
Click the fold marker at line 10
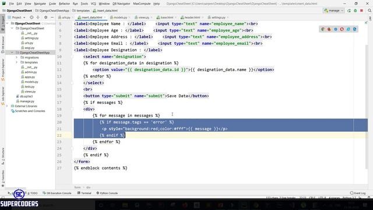[72, 57]
